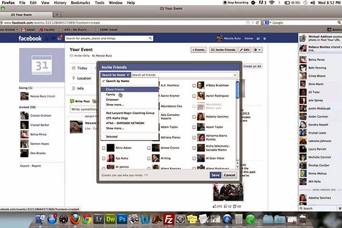The height and width of the screenshot is (228, 342).
Task: Select checkbox next to Ahris Adam
Action: click(x=104, y=148)
